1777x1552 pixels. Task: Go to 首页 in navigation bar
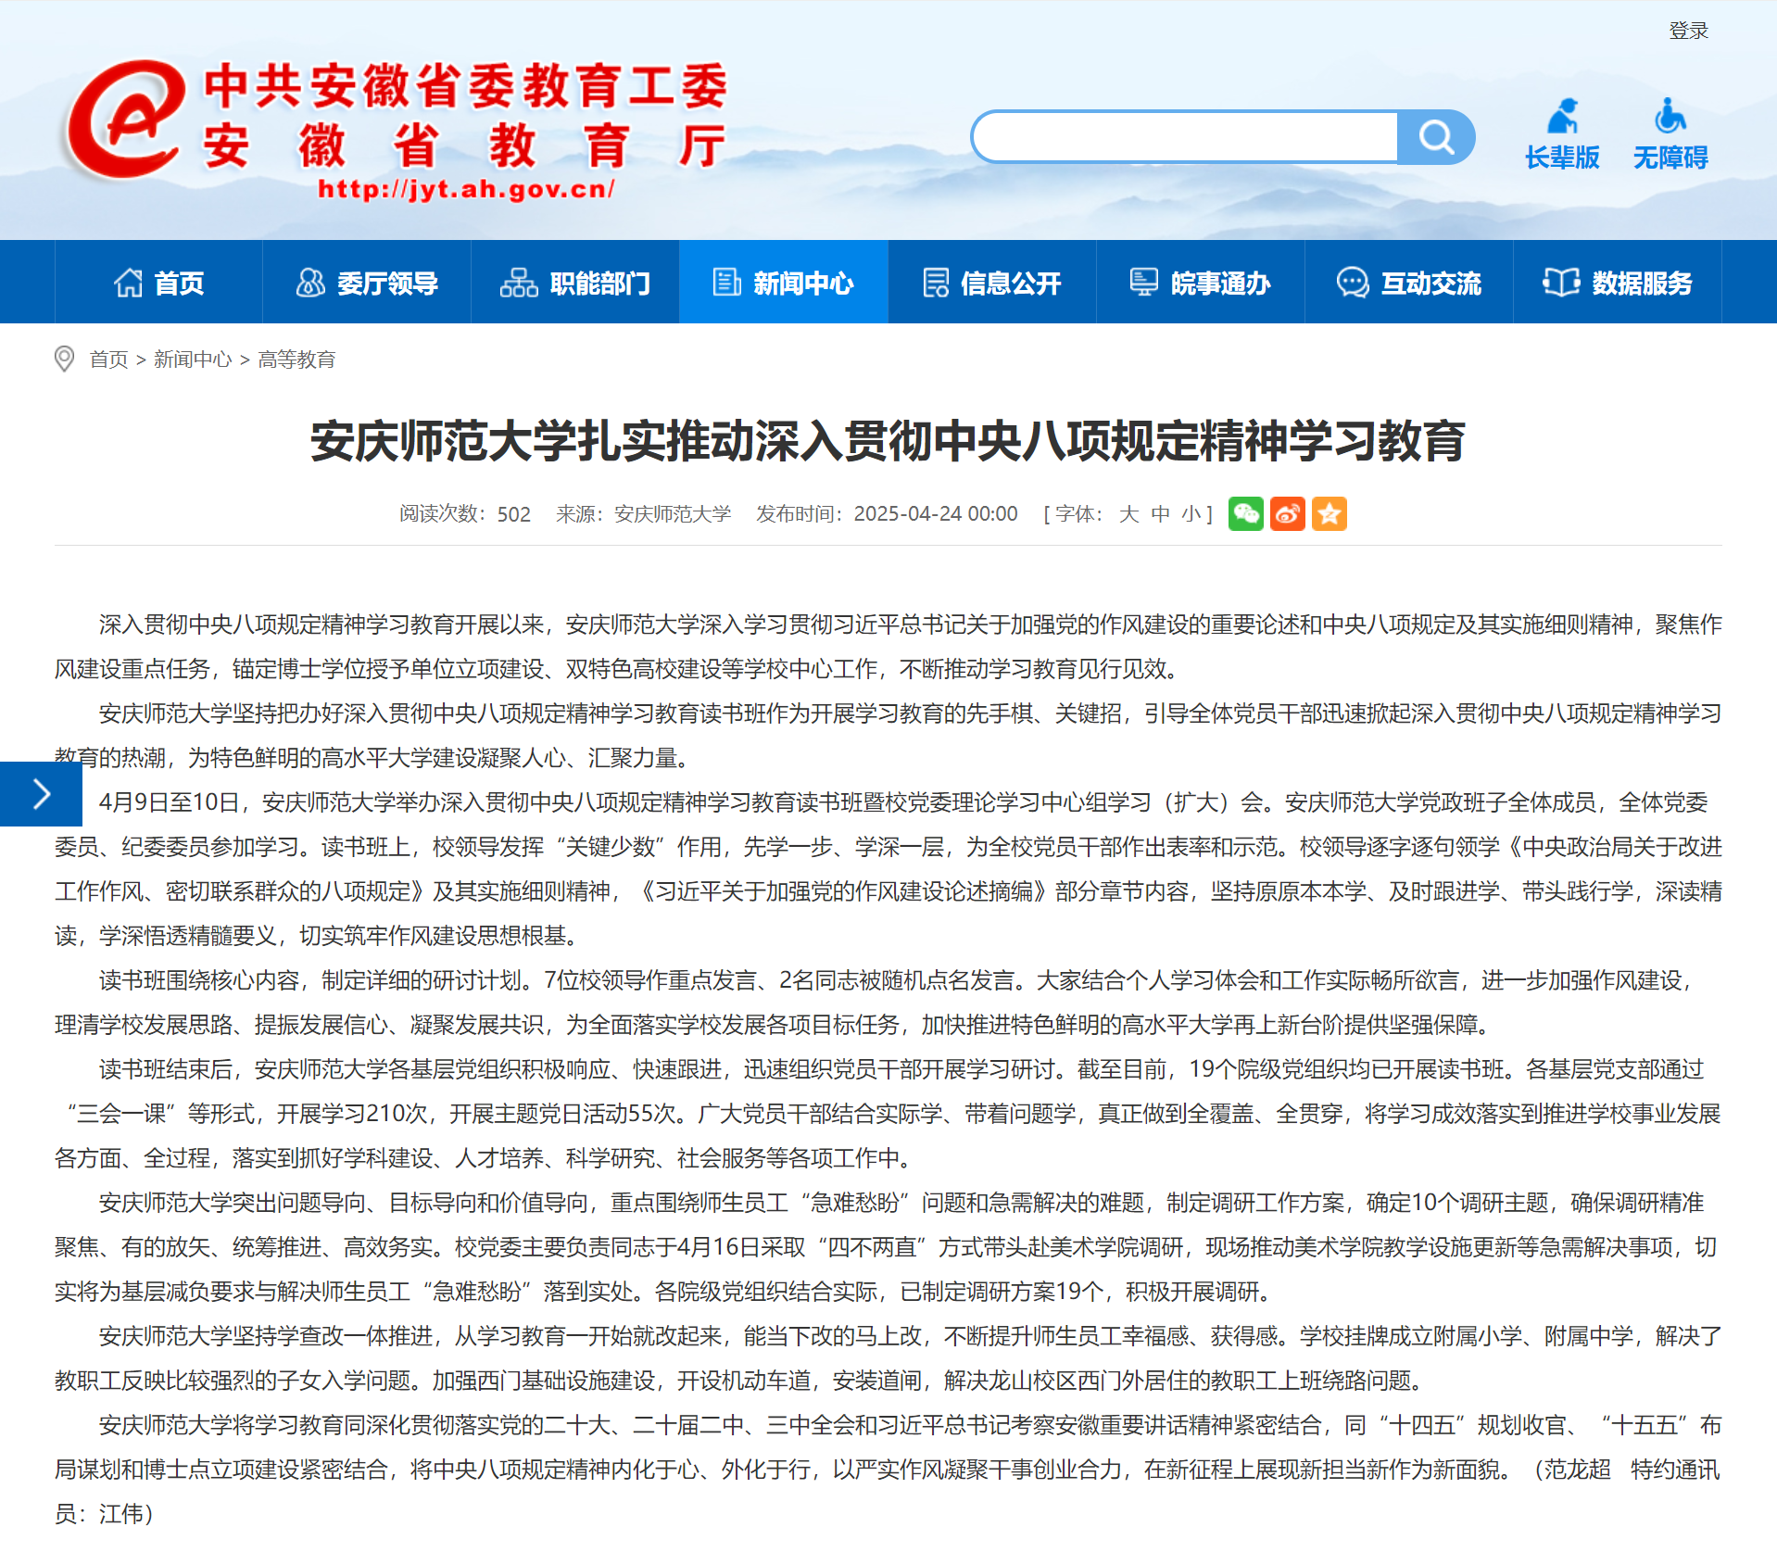[x=158, y=283]
